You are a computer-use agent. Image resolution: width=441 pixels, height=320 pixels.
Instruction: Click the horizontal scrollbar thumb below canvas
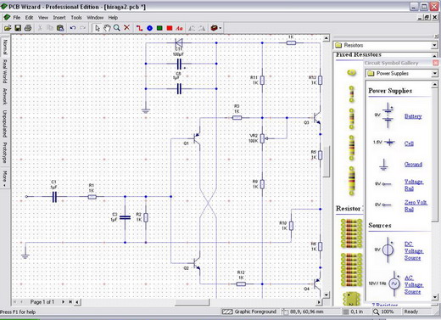[192, 302]
